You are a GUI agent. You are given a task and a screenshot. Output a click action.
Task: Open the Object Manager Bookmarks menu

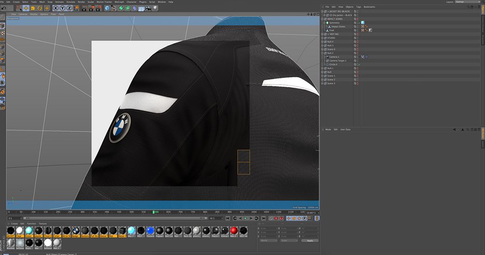coord(369,7)
